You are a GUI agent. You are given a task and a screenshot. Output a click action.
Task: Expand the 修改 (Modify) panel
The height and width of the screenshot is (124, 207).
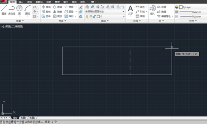pos(62,21)
